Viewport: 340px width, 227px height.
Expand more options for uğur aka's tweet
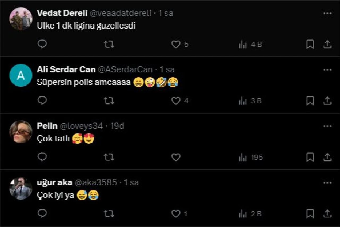327,183
